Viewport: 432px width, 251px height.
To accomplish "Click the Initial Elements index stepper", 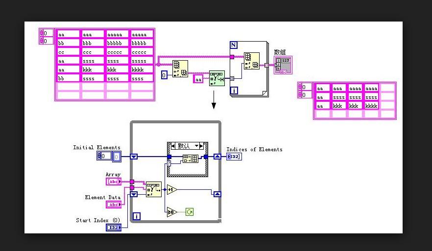I will pos(100,157).
